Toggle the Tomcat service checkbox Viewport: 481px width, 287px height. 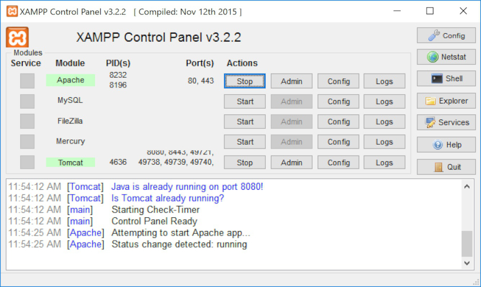pyautogui.click(x=27, y=162)
